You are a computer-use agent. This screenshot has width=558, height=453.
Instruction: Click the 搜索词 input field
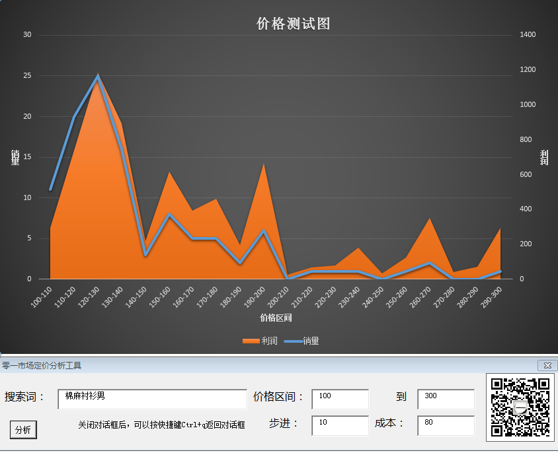click(152, 399)
